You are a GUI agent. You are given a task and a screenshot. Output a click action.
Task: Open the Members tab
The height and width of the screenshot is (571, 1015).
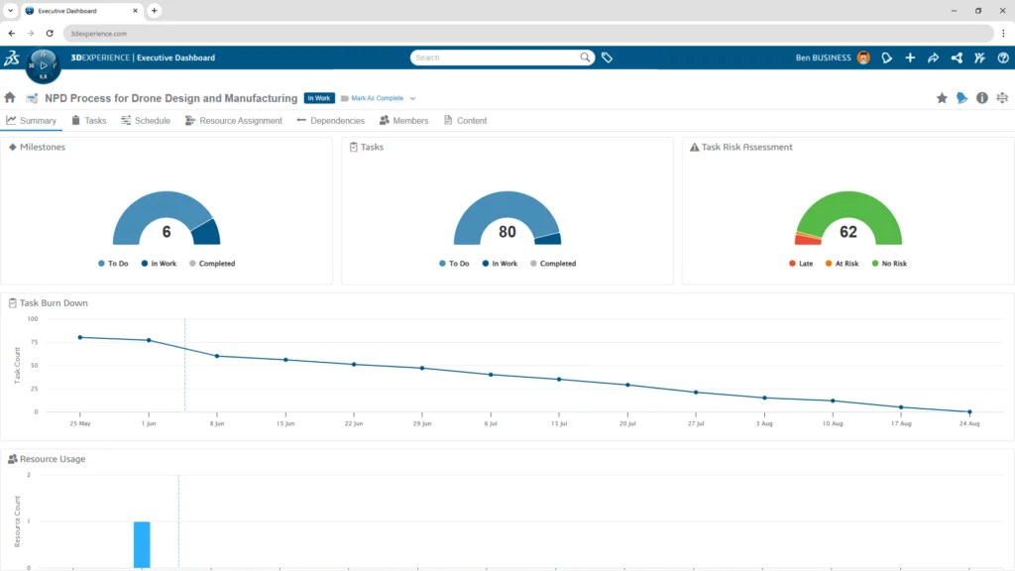point(404,120)
